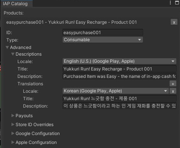Expand the Apple Configuration section

[13, 142]
